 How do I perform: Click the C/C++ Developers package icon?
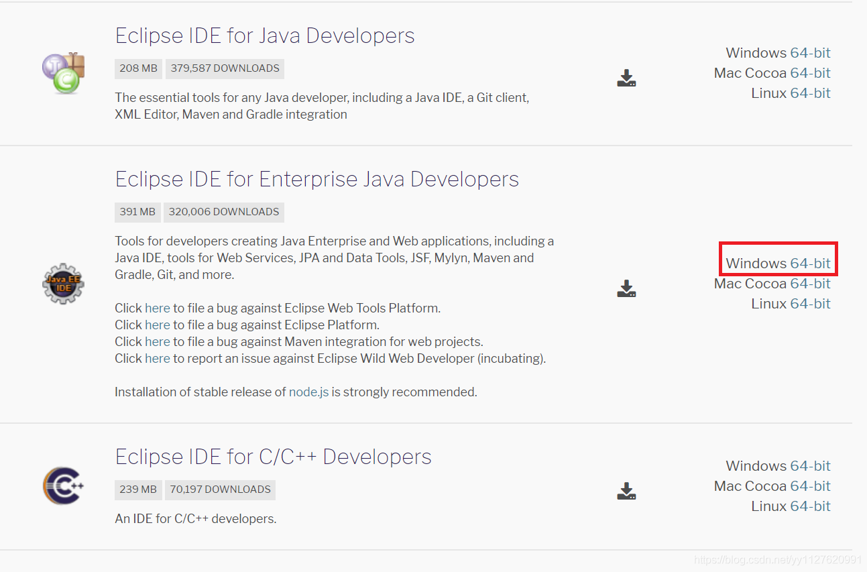coord(63,485)
